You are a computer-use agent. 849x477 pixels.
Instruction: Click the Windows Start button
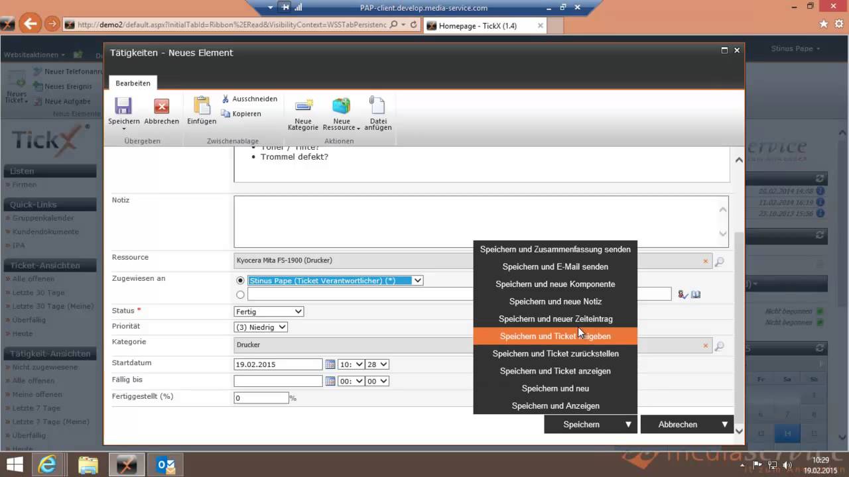click(x=15, y=464)
